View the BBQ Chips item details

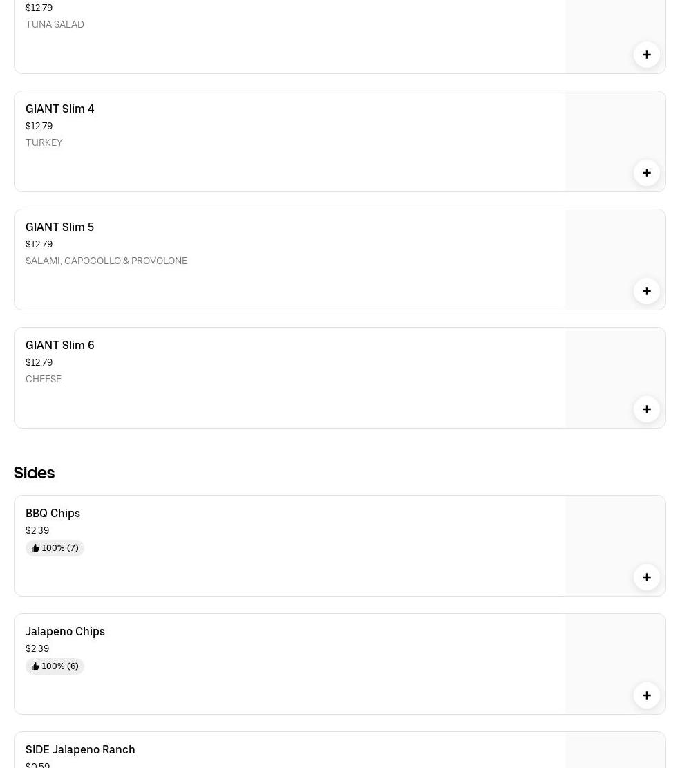(x=53, y=514)
